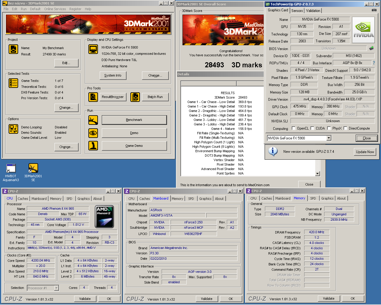Viewport: 381px width, 305px height.
Task: Switch to the Sensors tab in GPU-Z
Action: [297, 11]
